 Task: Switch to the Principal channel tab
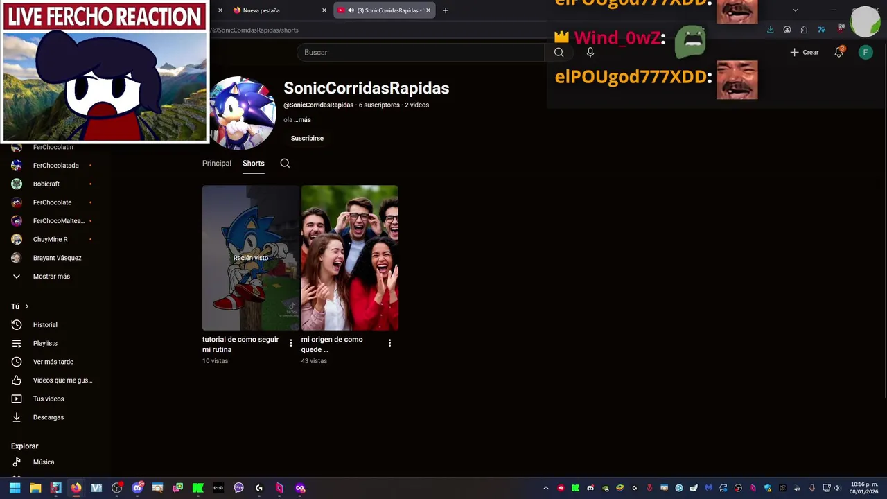217,164
